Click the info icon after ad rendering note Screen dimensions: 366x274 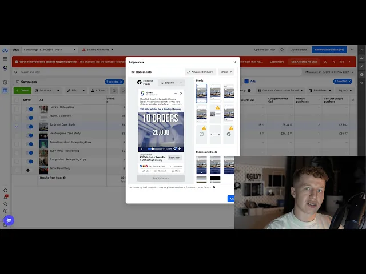point(214,187)
